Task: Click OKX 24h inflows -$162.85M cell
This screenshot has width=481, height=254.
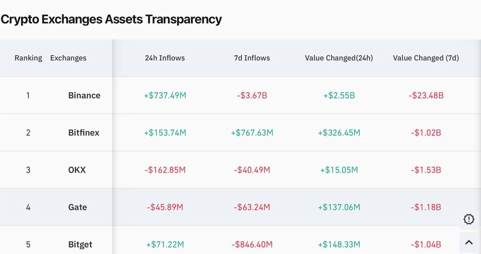Action: (165, 170)
